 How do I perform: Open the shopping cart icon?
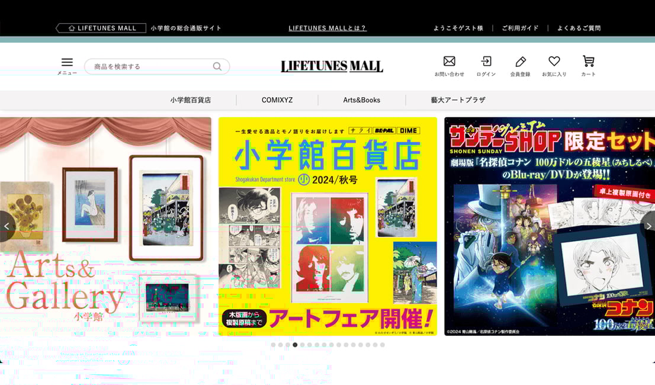click(x=588, y=62)
